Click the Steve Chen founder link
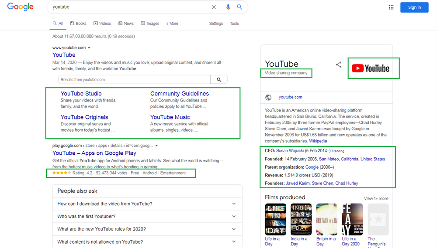 click(x=323, y=183)
